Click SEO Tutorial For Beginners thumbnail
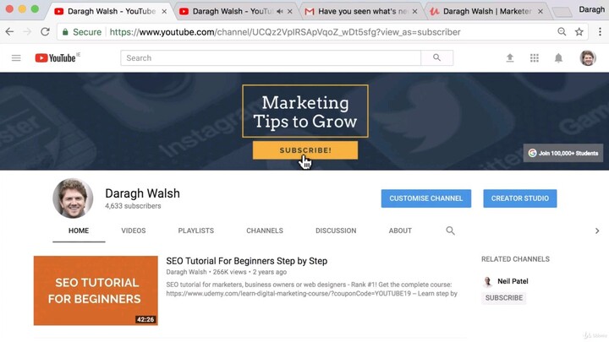The height and width of the screenshot is (342, 609). point(96,290)
